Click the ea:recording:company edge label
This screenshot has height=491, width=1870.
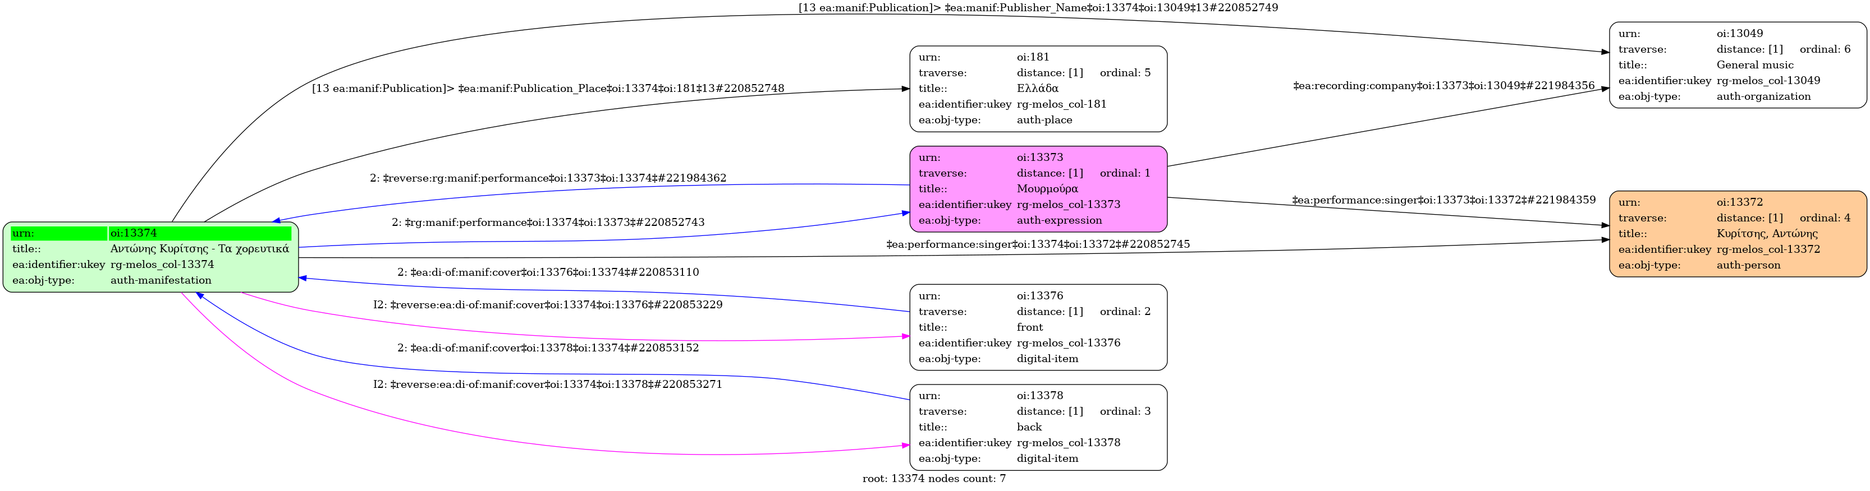(x=1443, y=86)
